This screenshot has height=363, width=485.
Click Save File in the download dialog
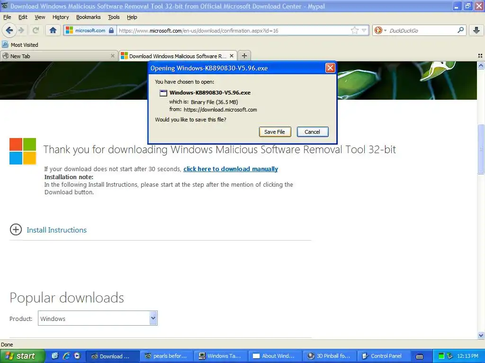[275, 132]
